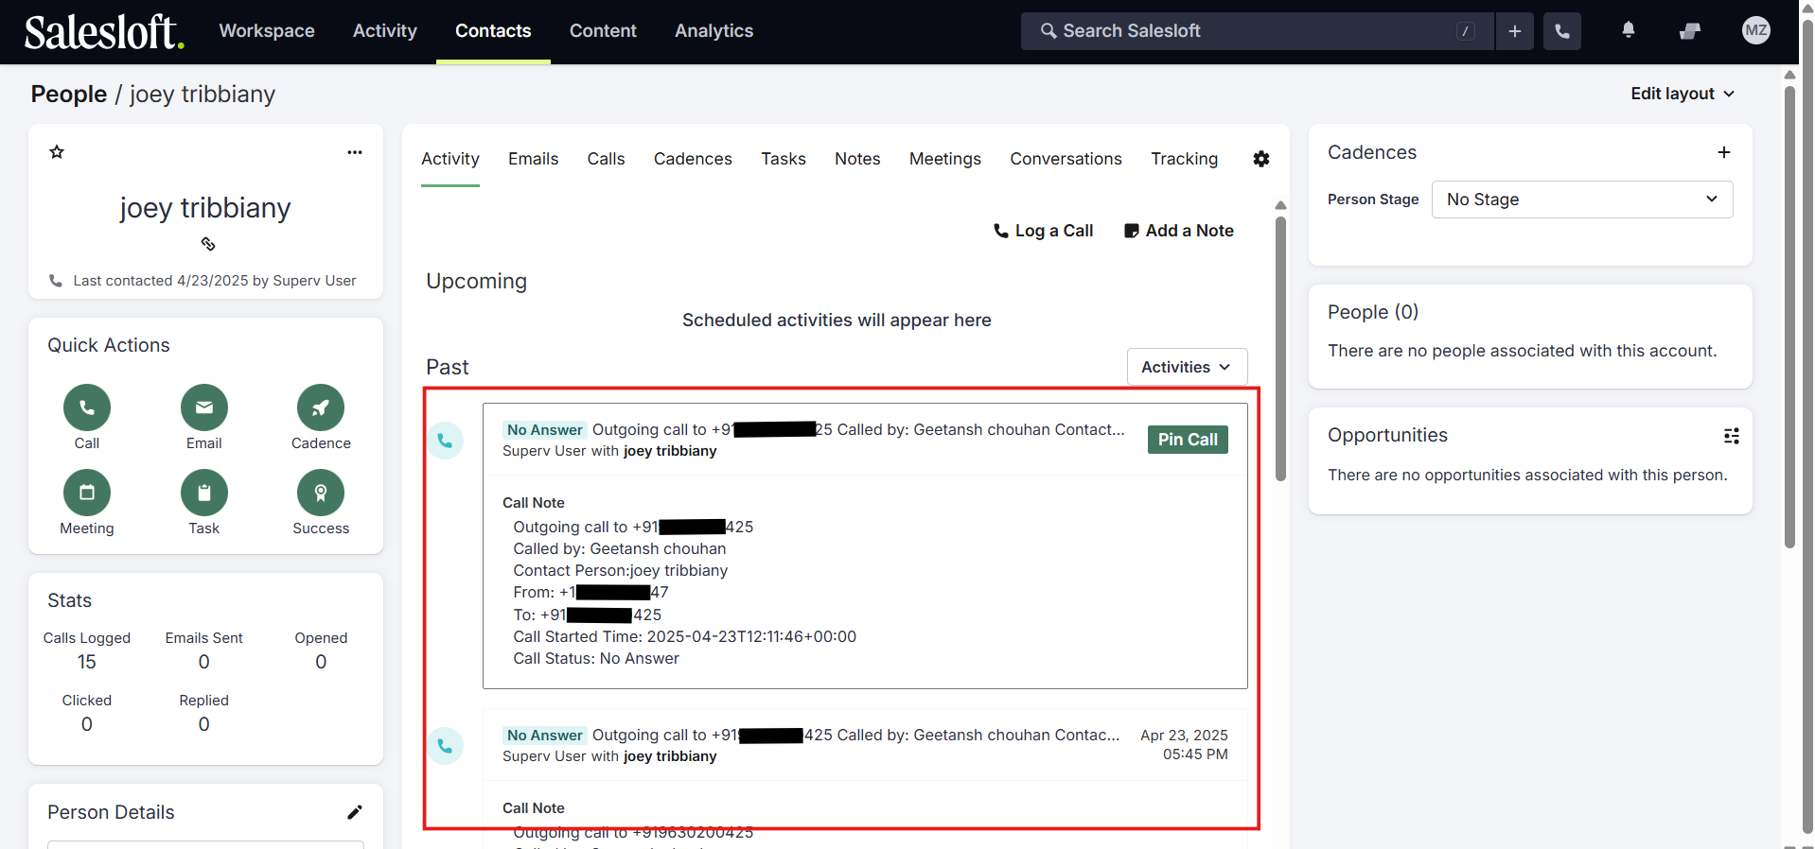The image size is (1815, 849).
Task: Click Add a Note button
Action: pos(1179,231)
